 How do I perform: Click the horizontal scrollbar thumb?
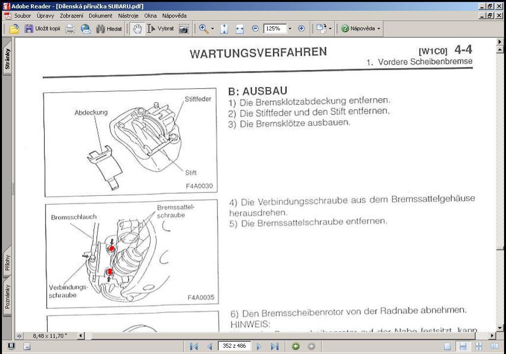click(283, 336)
